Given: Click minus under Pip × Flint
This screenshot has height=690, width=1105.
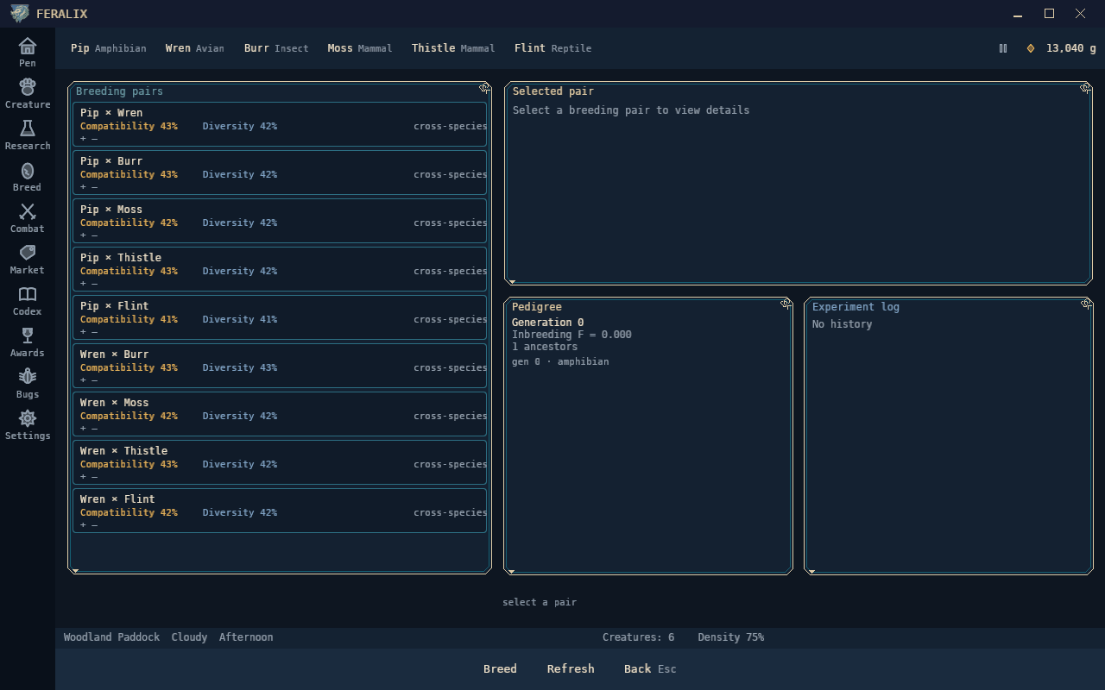Looking at the screenshot, I should tap(95, 331).
